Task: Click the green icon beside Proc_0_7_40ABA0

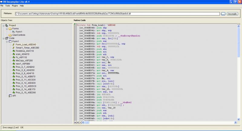Action: (x=14, y=67)
